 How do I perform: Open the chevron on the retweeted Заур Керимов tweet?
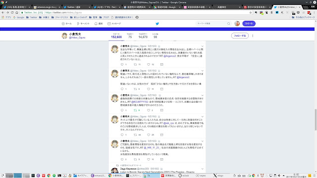pos(203,169)
